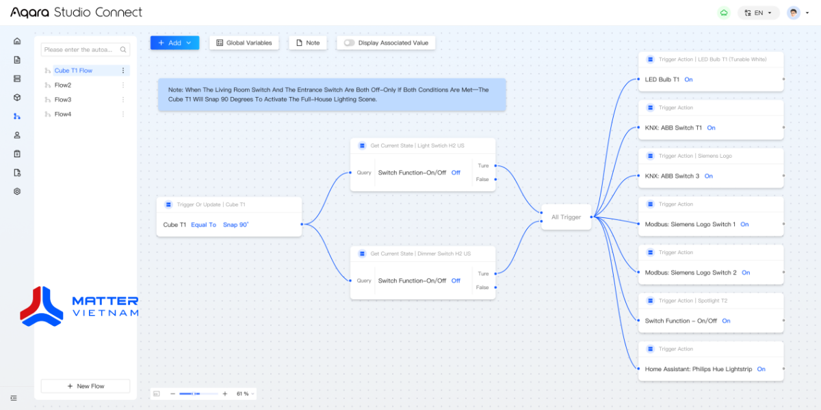Click the LED Bulb T1 Trigger Action header icon

pos(650,59)
